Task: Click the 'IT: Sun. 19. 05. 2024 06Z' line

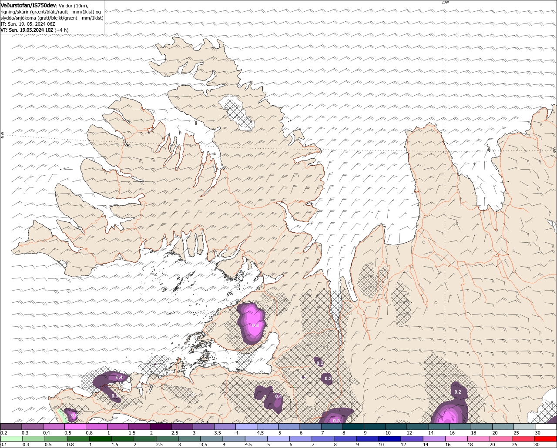Action: (x=27, y=24)
